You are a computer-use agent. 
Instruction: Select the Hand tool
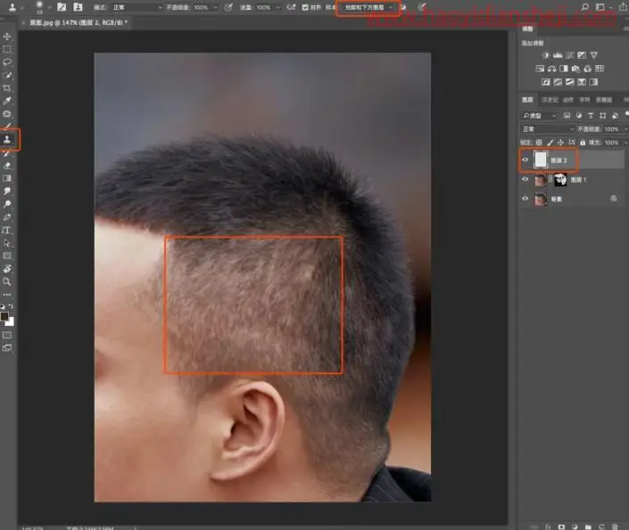[x=7, y=269]
